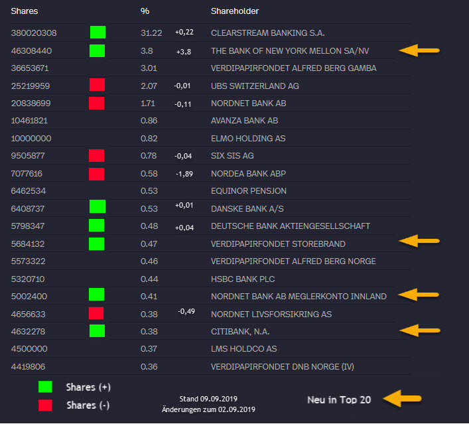Click the red square in UBS Switzerland row

(x=98, y=85)
